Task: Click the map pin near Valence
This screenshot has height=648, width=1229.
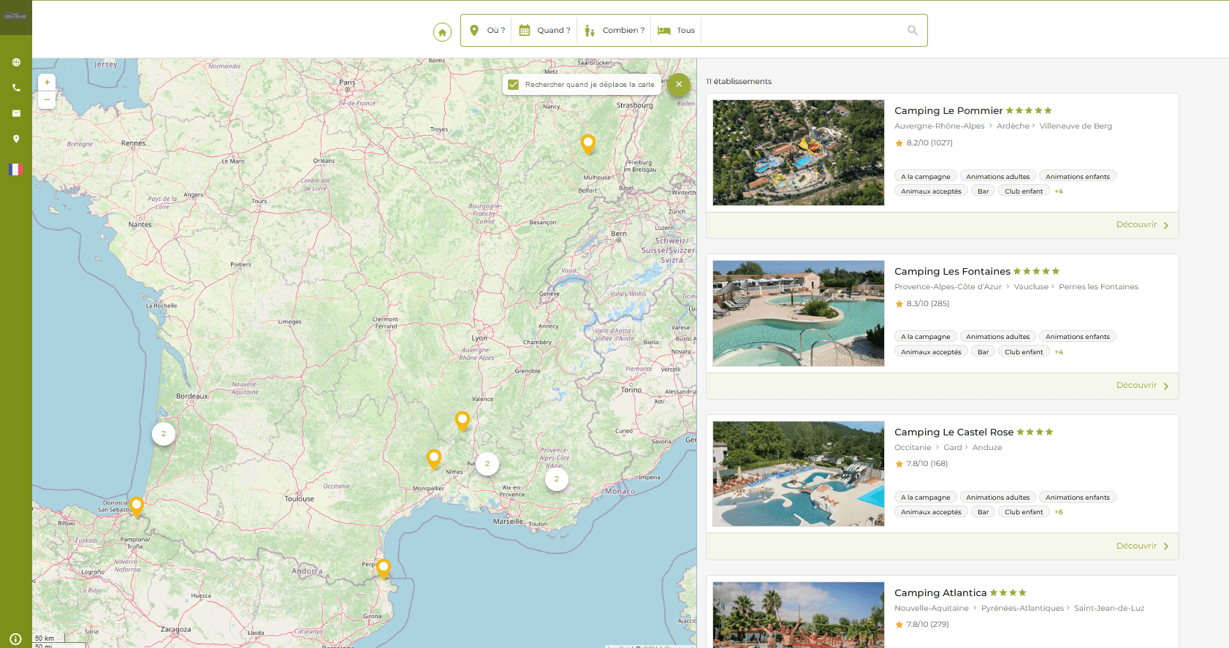Action: (x=462, y=421)
